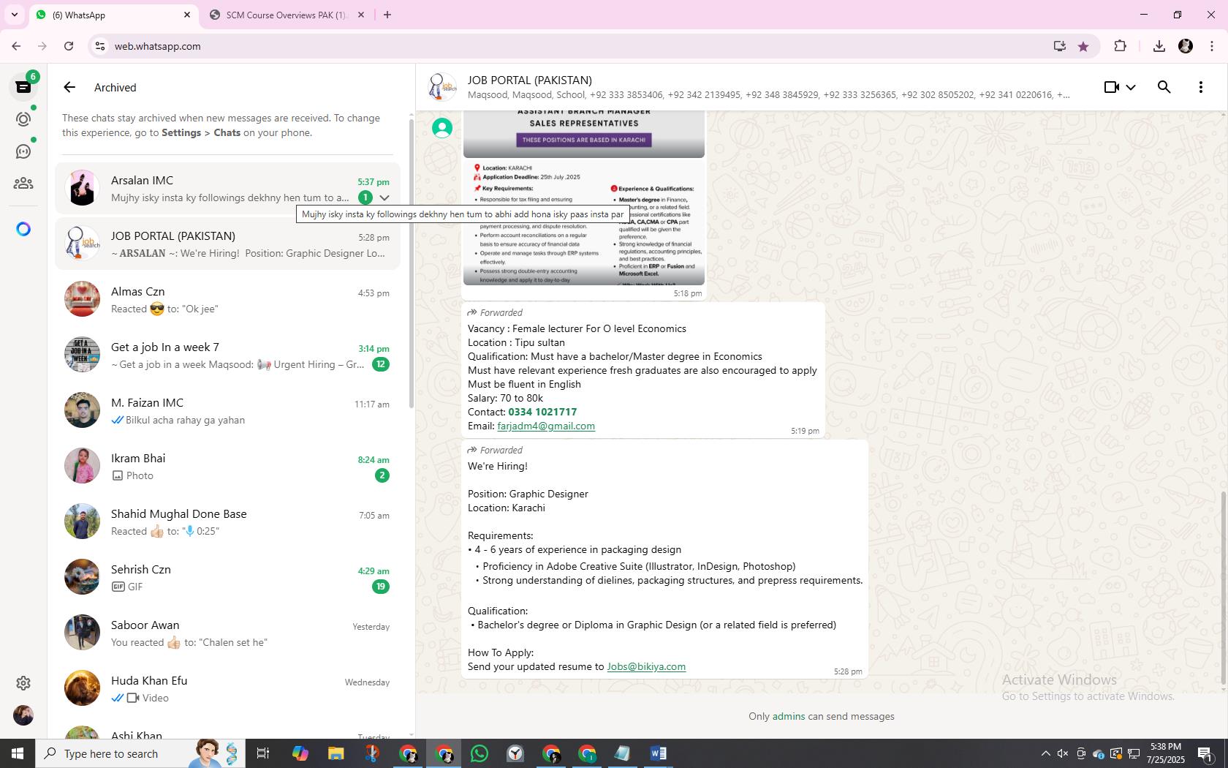The height and width of the screenshot is (768, 1228).
Task: Expand call options dropdown arrow
Action: pos(1131,87)
